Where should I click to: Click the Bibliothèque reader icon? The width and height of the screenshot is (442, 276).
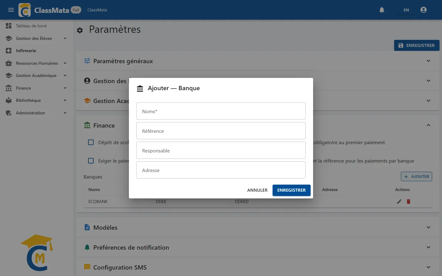tap(9, 100)
